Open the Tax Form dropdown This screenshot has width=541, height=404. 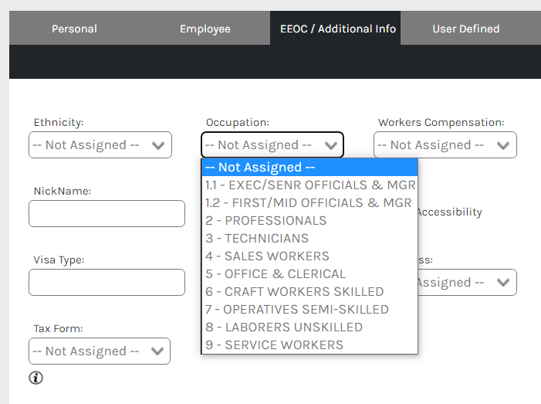point(100,351)
